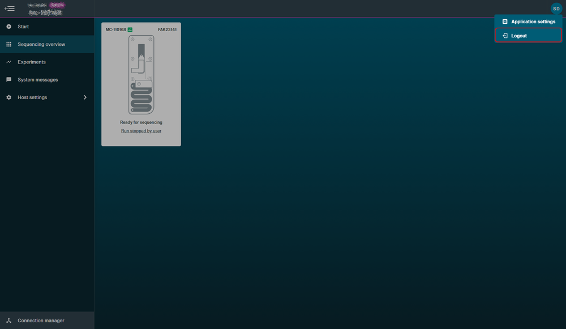
Task: Select the flow cell device illustration
Action: click(141, 74)
